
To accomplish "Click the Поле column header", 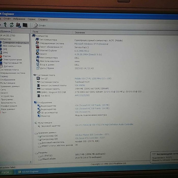I will [x=52, y=32].
